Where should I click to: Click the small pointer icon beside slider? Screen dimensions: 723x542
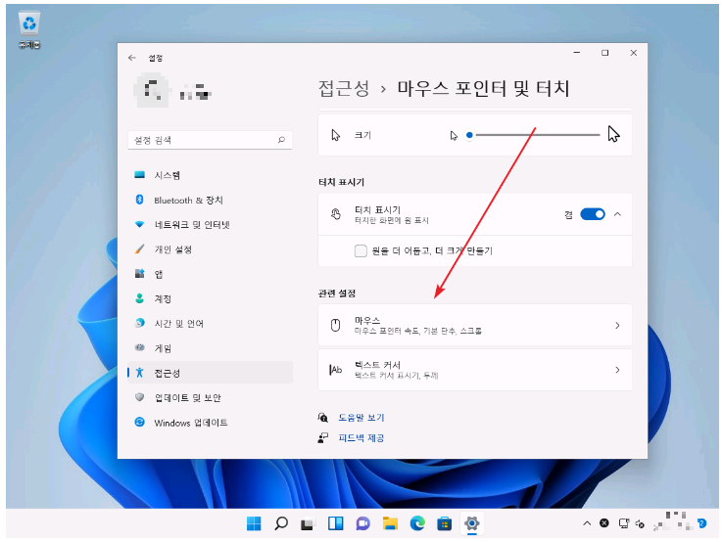454,135
